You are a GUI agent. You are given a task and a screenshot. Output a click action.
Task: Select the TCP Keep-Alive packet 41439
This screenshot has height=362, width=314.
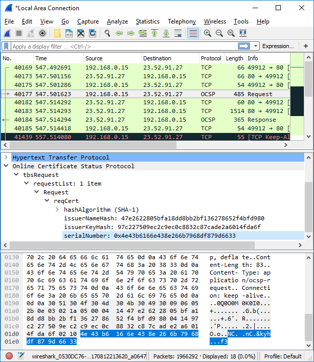146,137
